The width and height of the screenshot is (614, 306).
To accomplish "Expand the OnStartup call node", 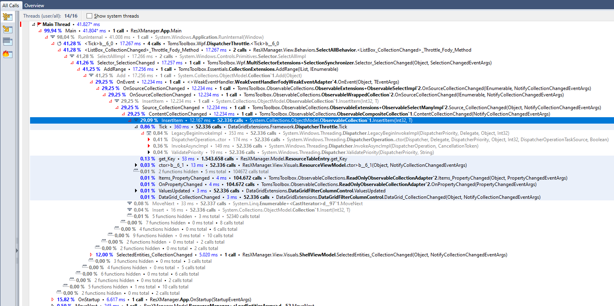I will (x=53, y=299).
